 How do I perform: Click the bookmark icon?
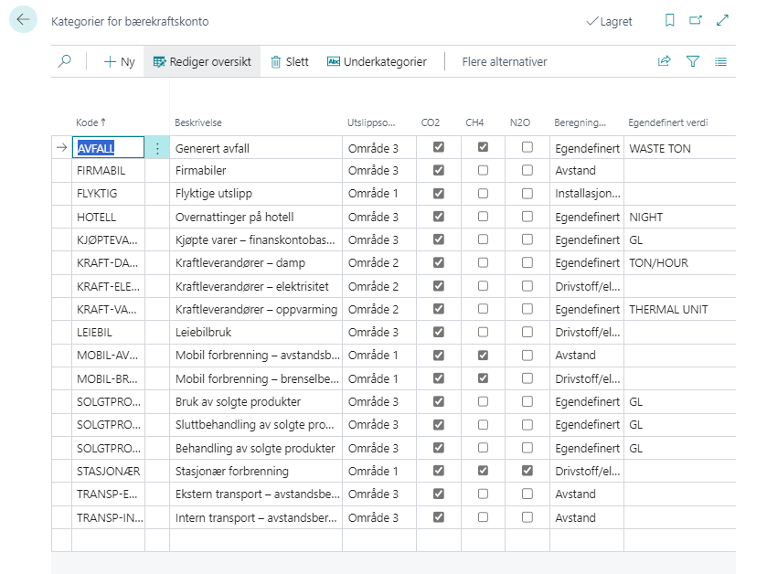tap(670, 21)
